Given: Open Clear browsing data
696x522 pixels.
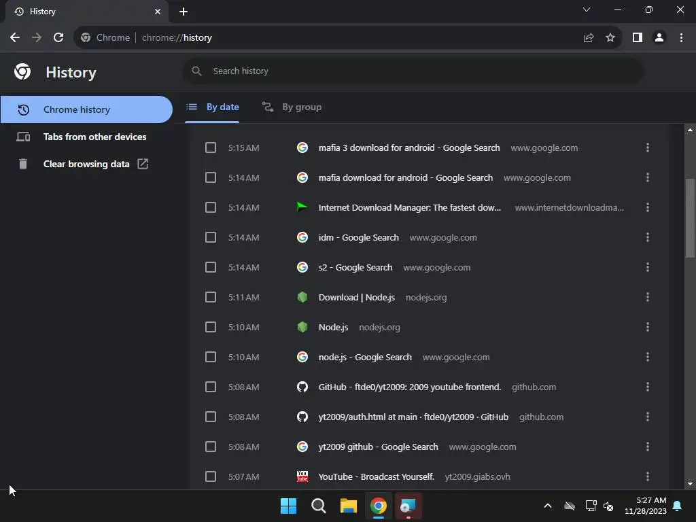Looking at the screenshot, I should 86,164.
